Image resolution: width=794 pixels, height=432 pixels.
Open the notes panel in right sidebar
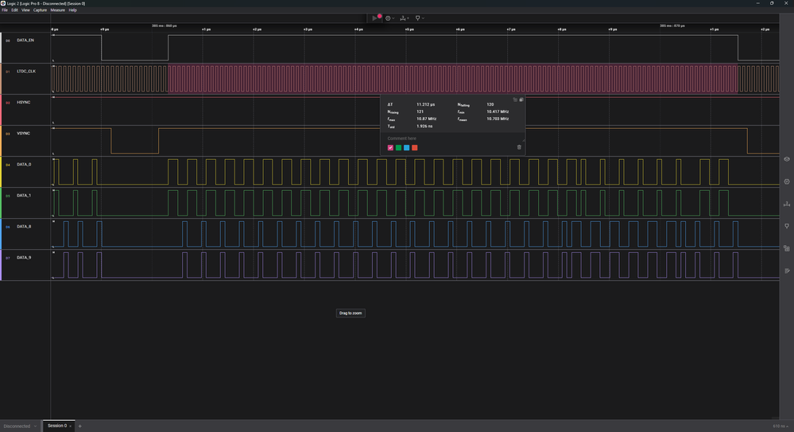(x=786, y=270)
